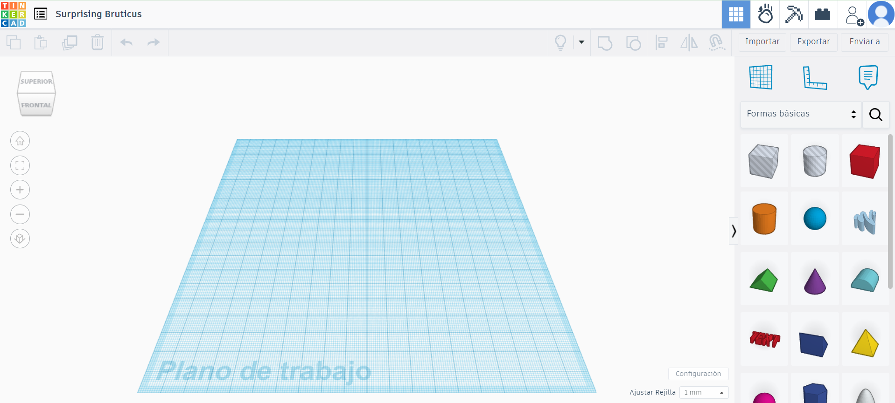
Task: Click the Zoom out minus button
Action: coord(20,214)
